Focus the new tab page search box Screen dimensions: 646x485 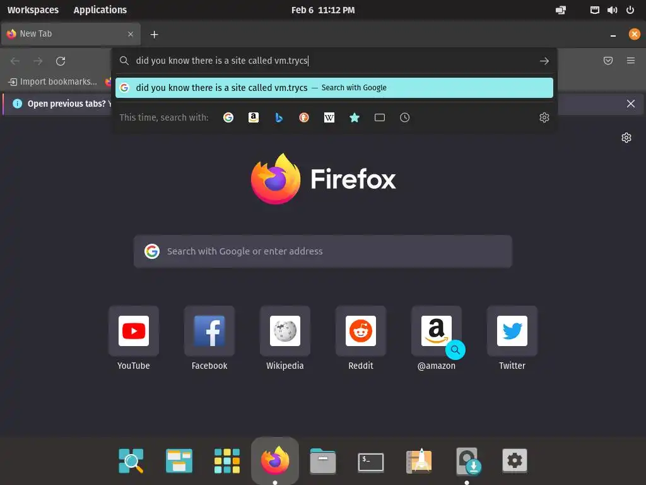point(322,251)
